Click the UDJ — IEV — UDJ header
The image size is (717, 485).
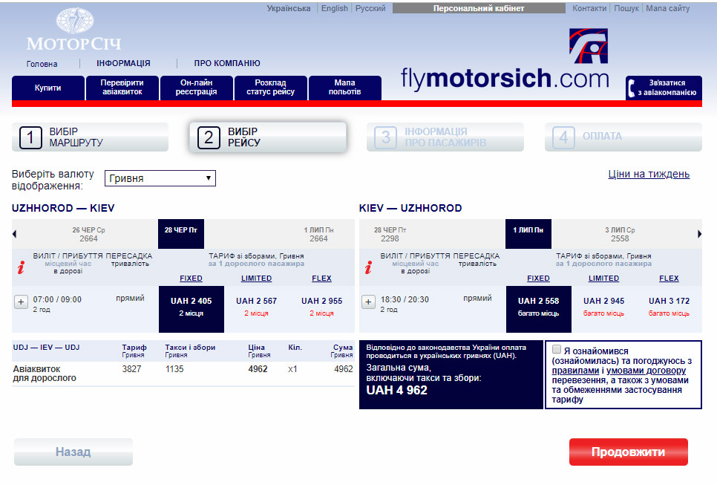click(x=46, y=348)
